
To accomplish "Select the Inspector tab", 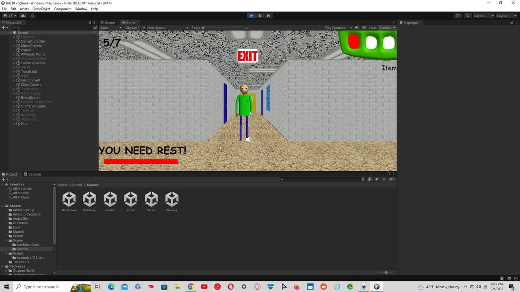I will [x=409, y=23].
